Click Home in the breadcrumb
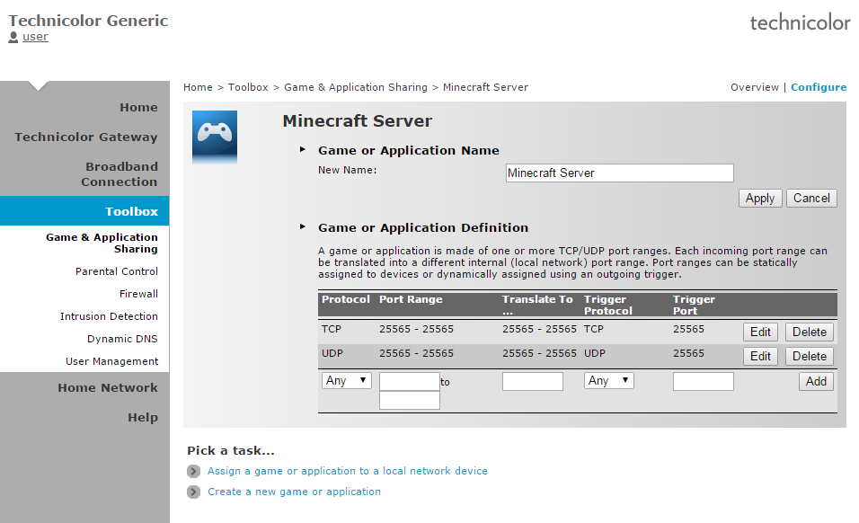859x523 pixels. click(198, 87)
